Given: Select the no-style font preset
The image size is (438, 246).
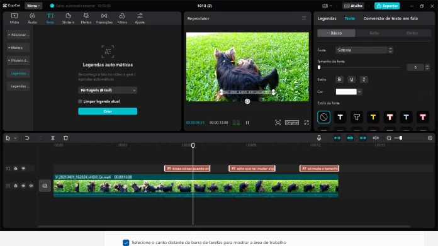Looking at the screenshot, I should (323, 117).
